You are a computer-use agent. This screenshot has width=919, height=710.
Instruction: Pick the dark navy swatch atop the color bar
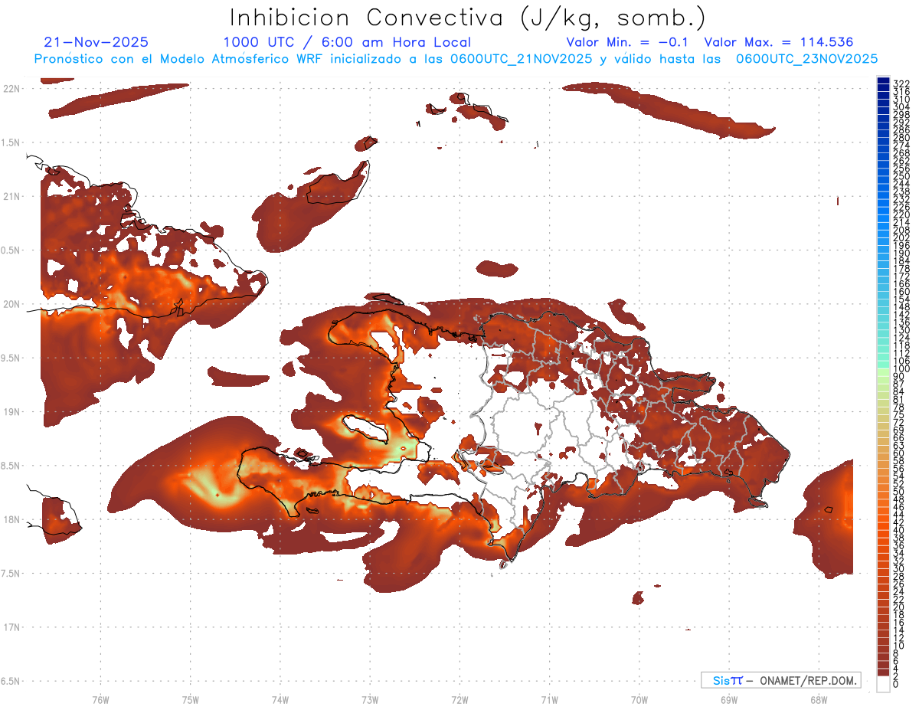click(x=883, y=81)
